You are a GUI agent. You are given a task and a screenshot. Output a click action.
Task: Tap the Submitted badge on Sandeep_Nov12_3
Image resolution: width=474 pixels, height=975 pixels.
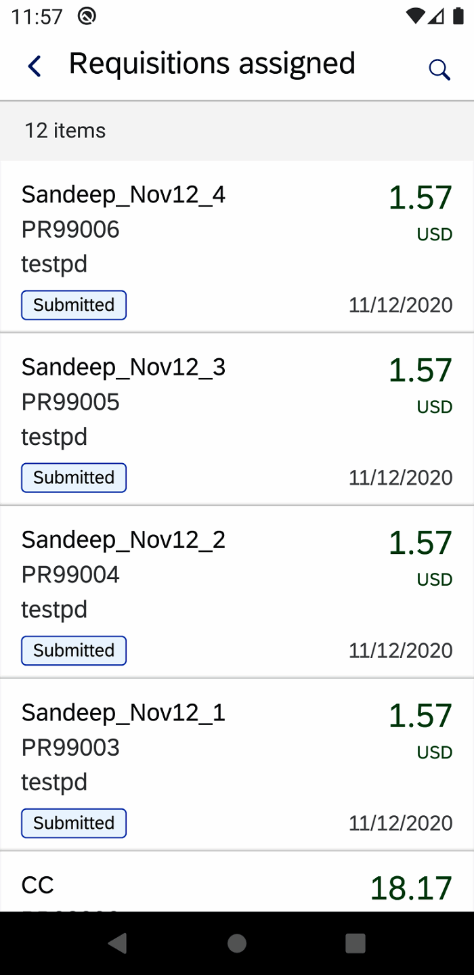(73, 477)
